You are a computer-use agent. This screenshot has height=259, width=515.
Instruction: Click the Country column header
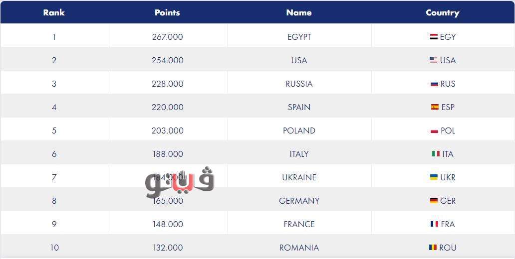443,12
